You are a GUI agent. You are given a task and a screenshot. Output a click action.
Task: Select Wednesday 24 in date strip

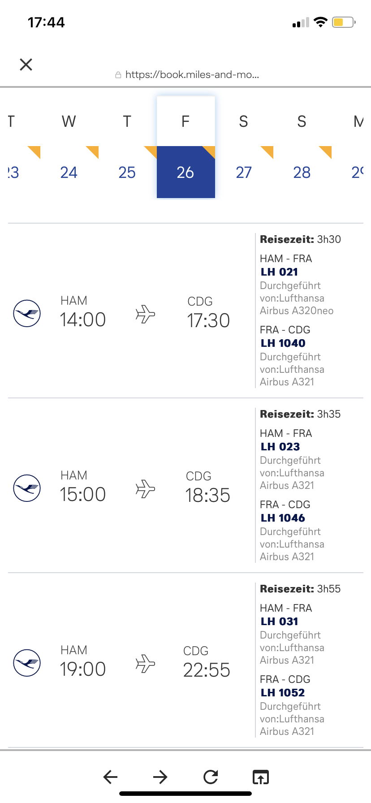(69, 172)
